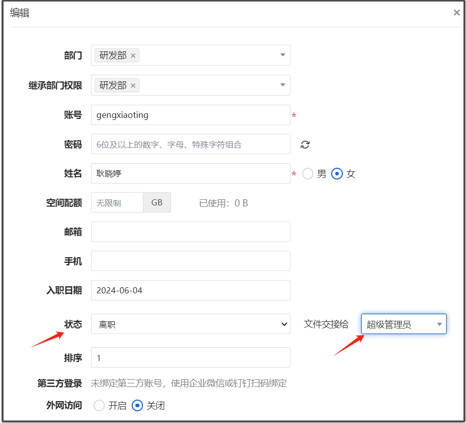Viewport: 466px width, 423px height.
Task: Click the 姓名 field containing 耿晓婷
Action: click(190, 173)
